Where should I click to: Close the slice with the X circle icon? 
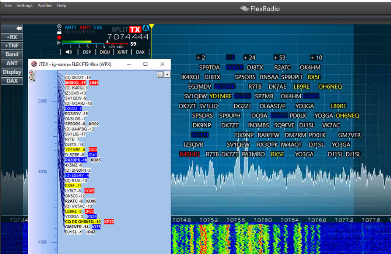click(59, 27)
